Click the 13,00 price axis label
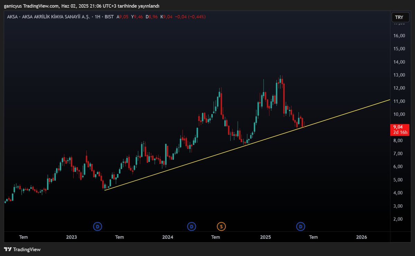The height and width of the screenshot is (256, 415). pyautogui.click(x=399, y=75)
